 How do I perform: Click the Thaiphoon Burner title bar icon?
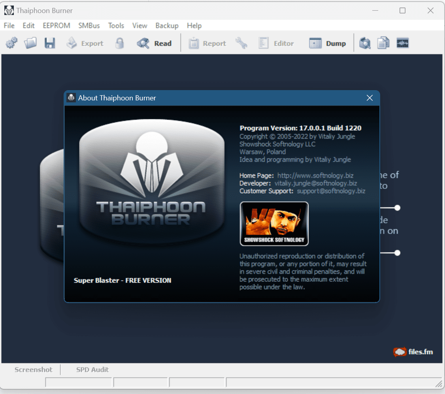[x=9, y=11]
